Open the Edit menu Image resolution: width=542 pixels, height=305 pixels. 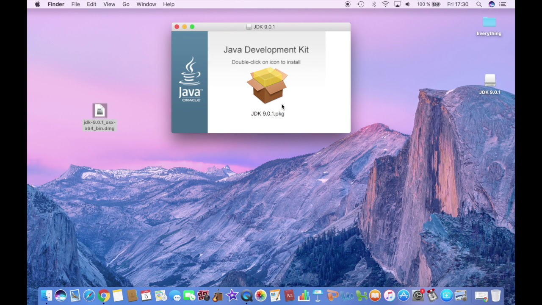[91, 4]
